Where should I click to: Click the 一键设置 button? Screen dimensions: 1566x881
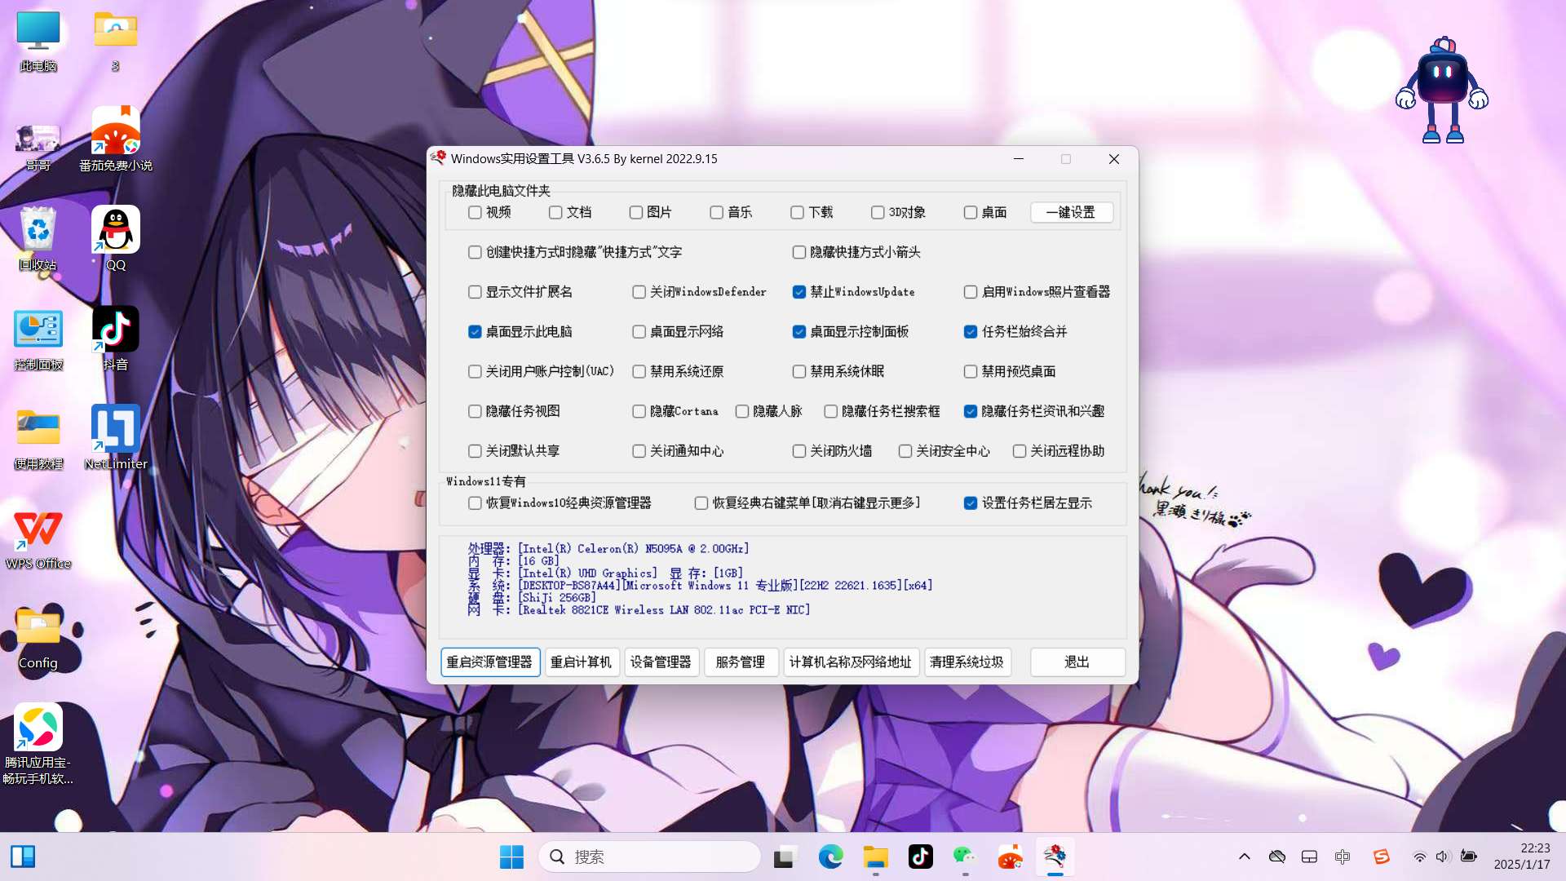[x=1071, y=212]
